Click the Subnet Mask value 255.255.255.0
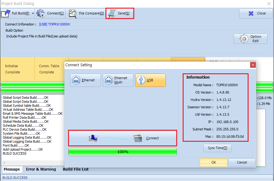Screen dimensions: 274x181 227,129
